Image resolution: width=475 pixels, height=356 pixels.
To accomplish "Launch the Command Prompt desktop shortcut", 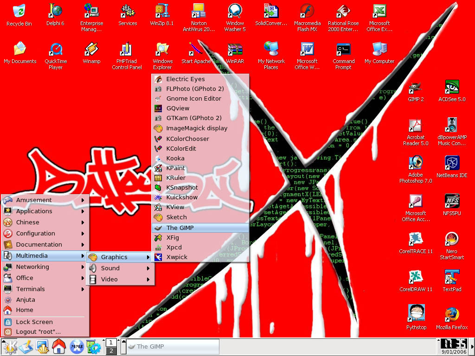I will click(x=344, y=56).
